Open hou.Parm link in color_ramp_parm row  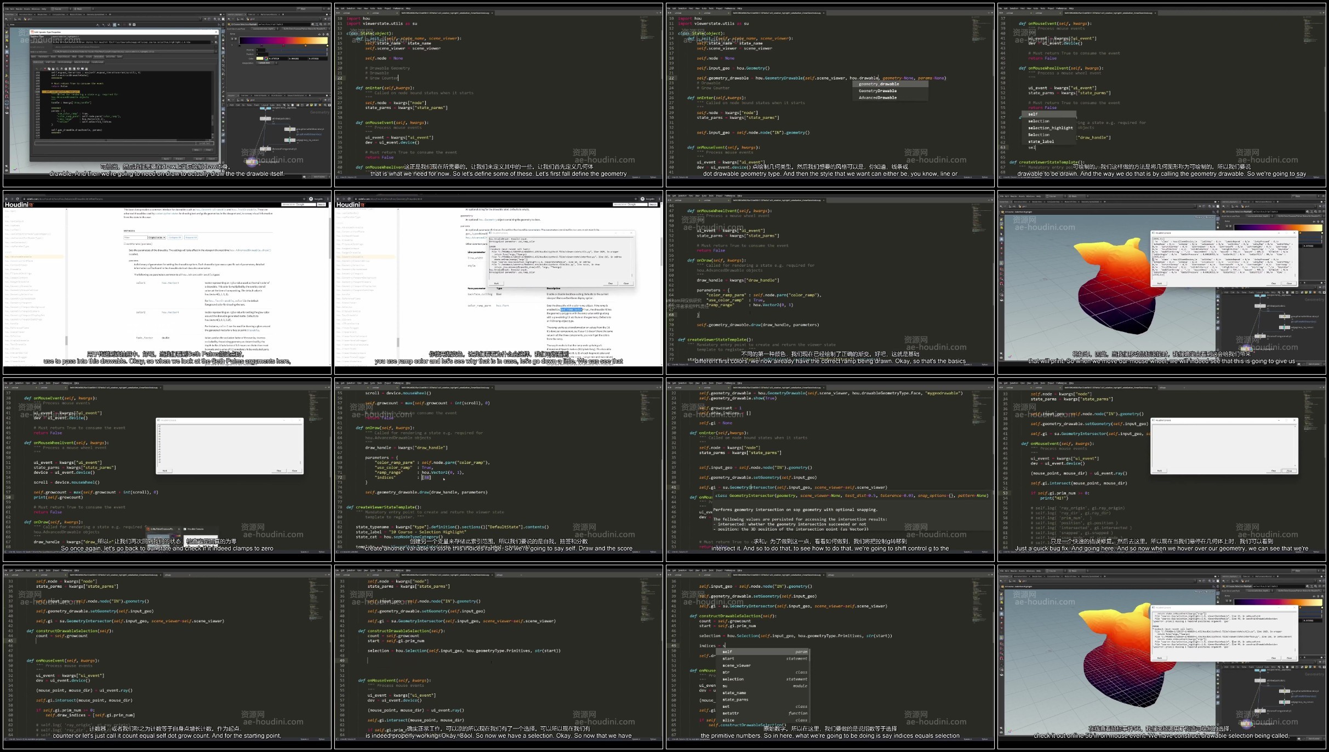[503, 306]
